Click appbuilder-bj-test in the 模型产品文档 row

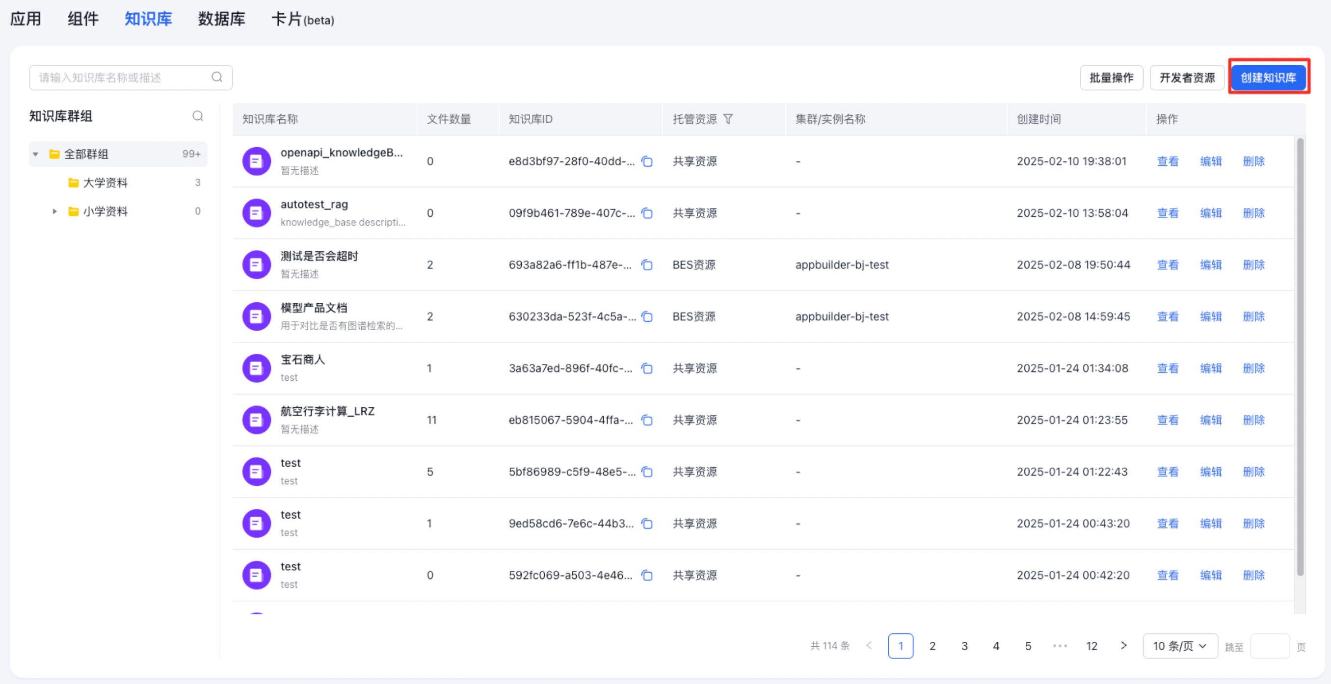click(842, 316)
